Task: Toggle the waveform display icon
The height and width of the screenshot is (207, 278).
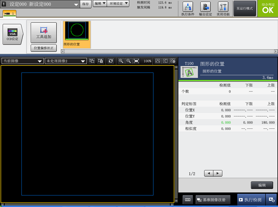Action: [158, 61]
